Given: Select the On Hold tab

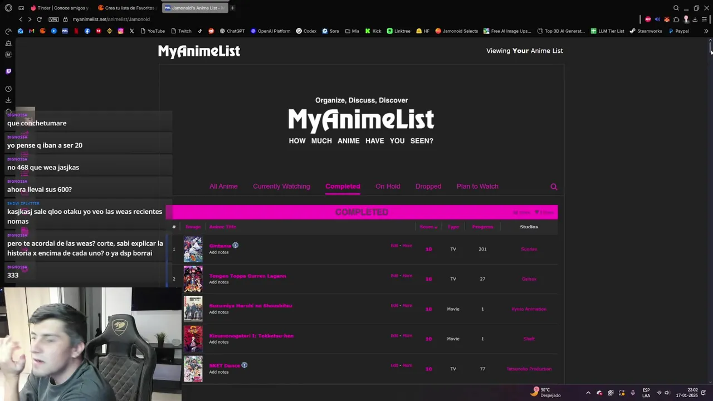Looking at the screenshot, I should point(388,186).
